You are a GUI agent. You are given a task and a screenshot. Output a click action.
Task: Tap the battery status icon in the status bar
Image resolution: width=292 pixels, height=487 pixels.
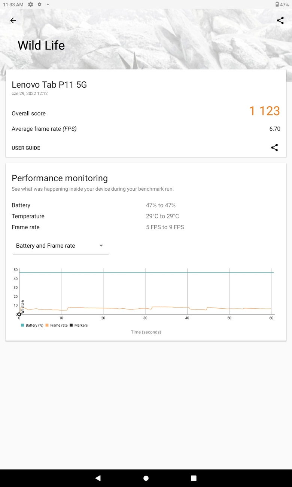(277, 4)
